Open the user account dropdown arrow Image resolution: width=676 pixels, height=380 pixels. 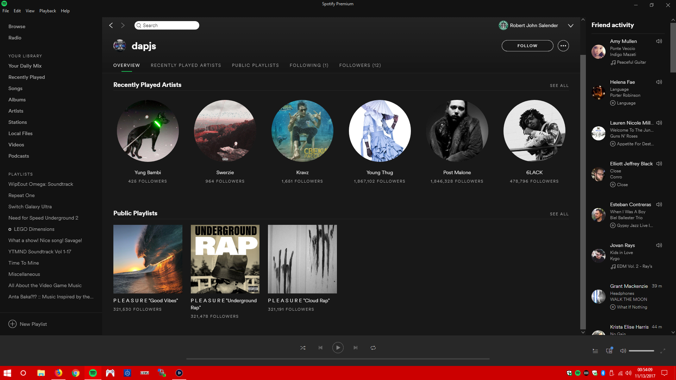(x=571, y=25)
